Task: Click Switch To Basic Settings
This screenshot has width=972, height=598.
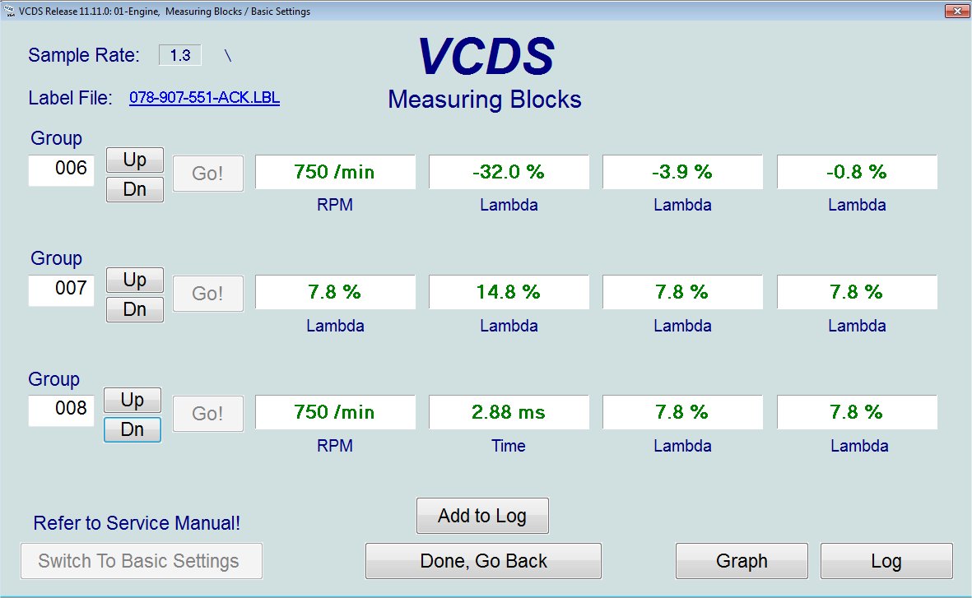Action: [142, 561]
